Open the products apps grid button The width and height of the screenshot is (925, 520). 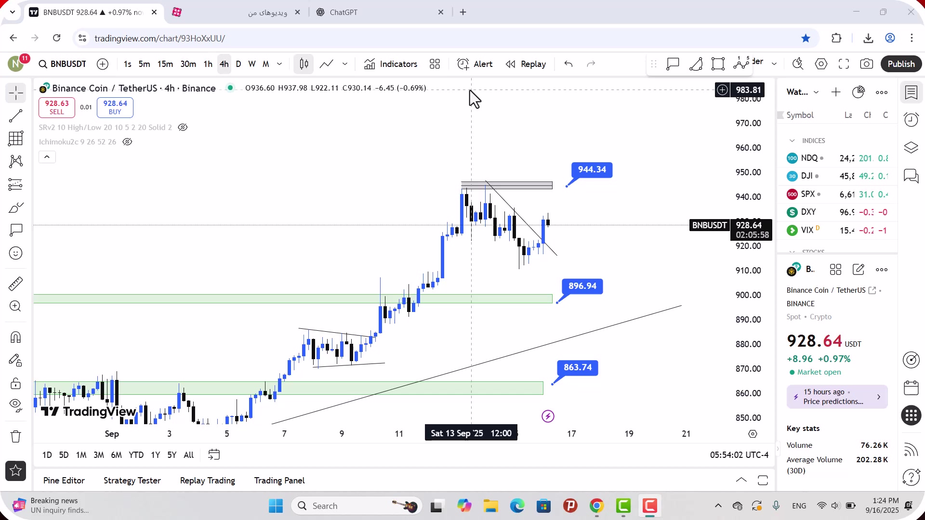click(911, 416)
